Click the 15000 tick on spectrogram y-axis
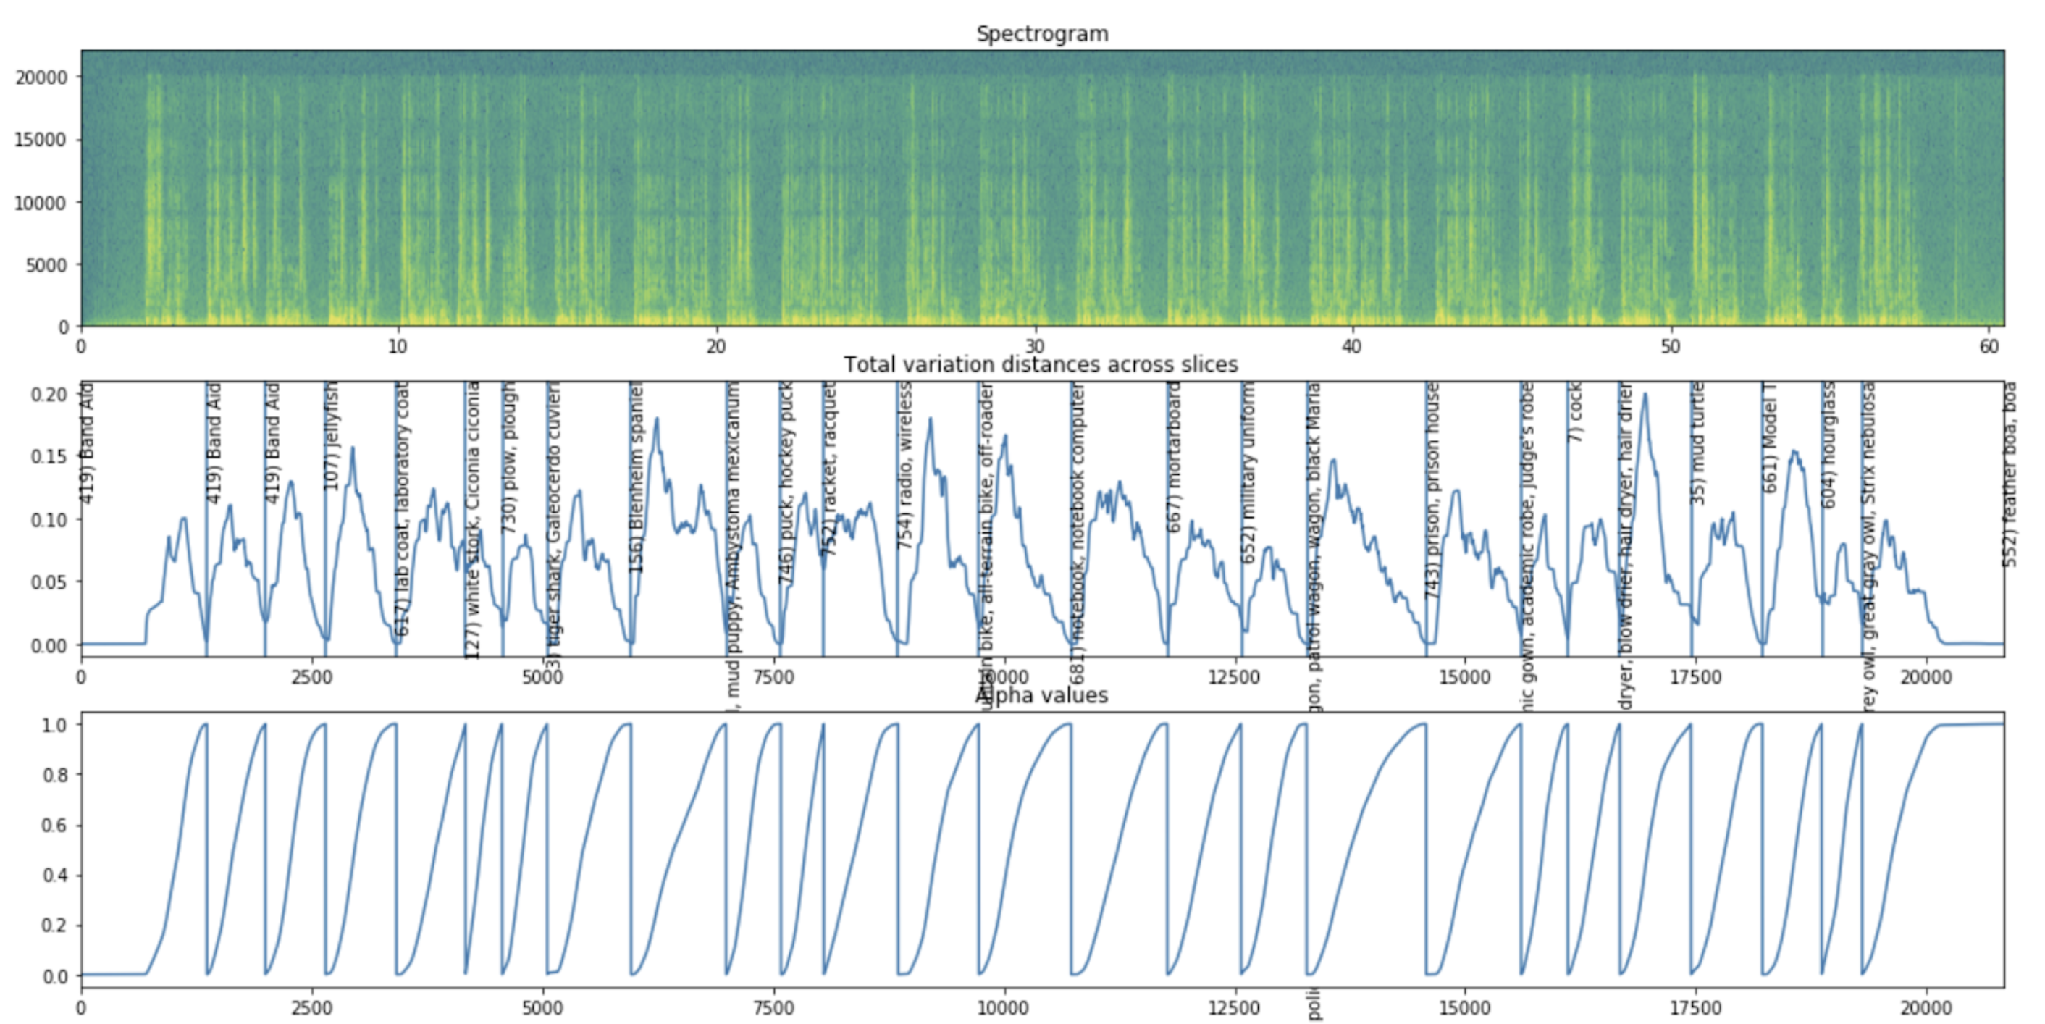2045x1024 pixels. click(x=41, y=140)
